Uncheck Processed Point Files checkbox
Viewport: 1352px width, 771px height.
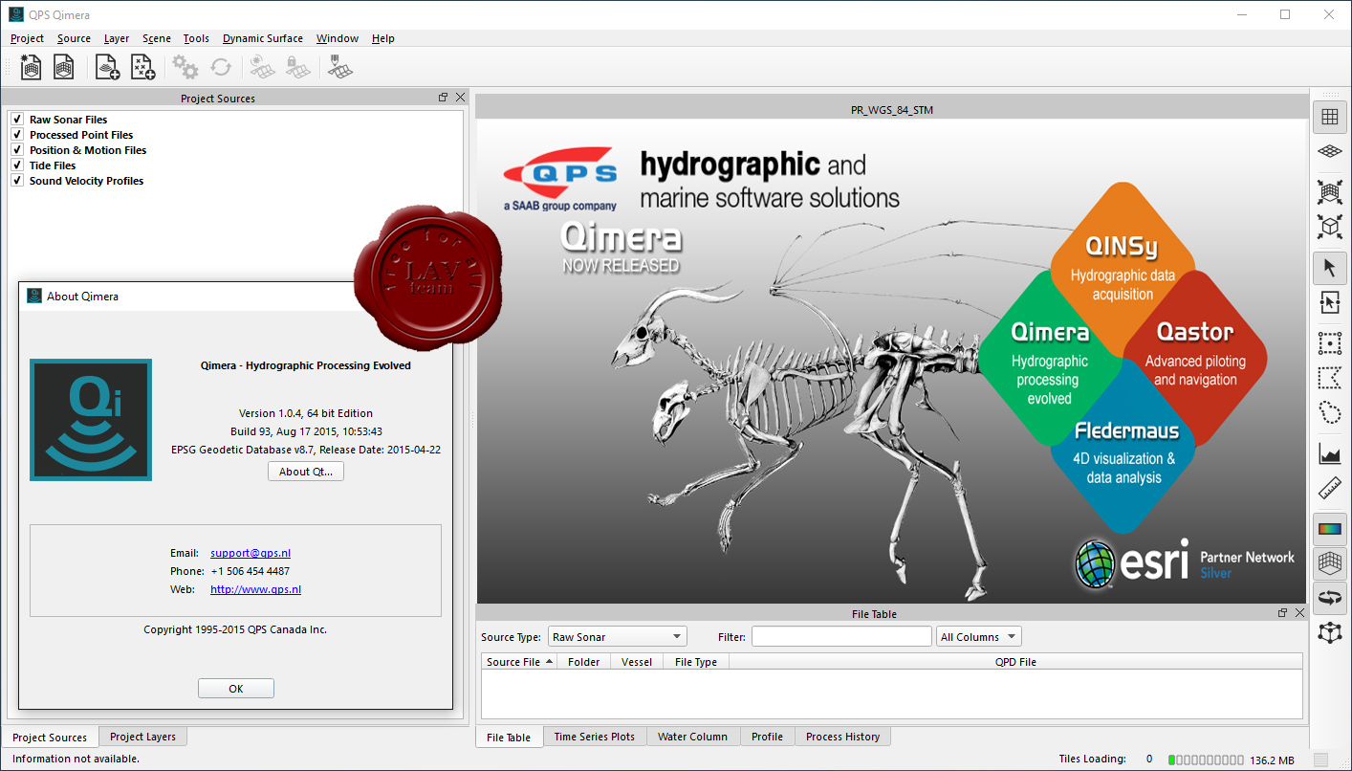tap(17, 135)
